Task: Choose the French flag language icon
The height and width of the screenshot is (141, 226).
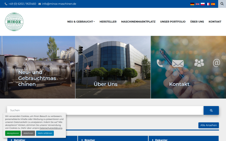Action: click(208, 4)
